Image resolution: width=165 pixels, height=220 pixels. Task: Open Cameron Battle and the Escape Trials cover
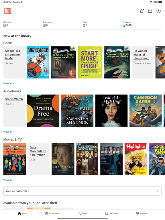point(146,111)
